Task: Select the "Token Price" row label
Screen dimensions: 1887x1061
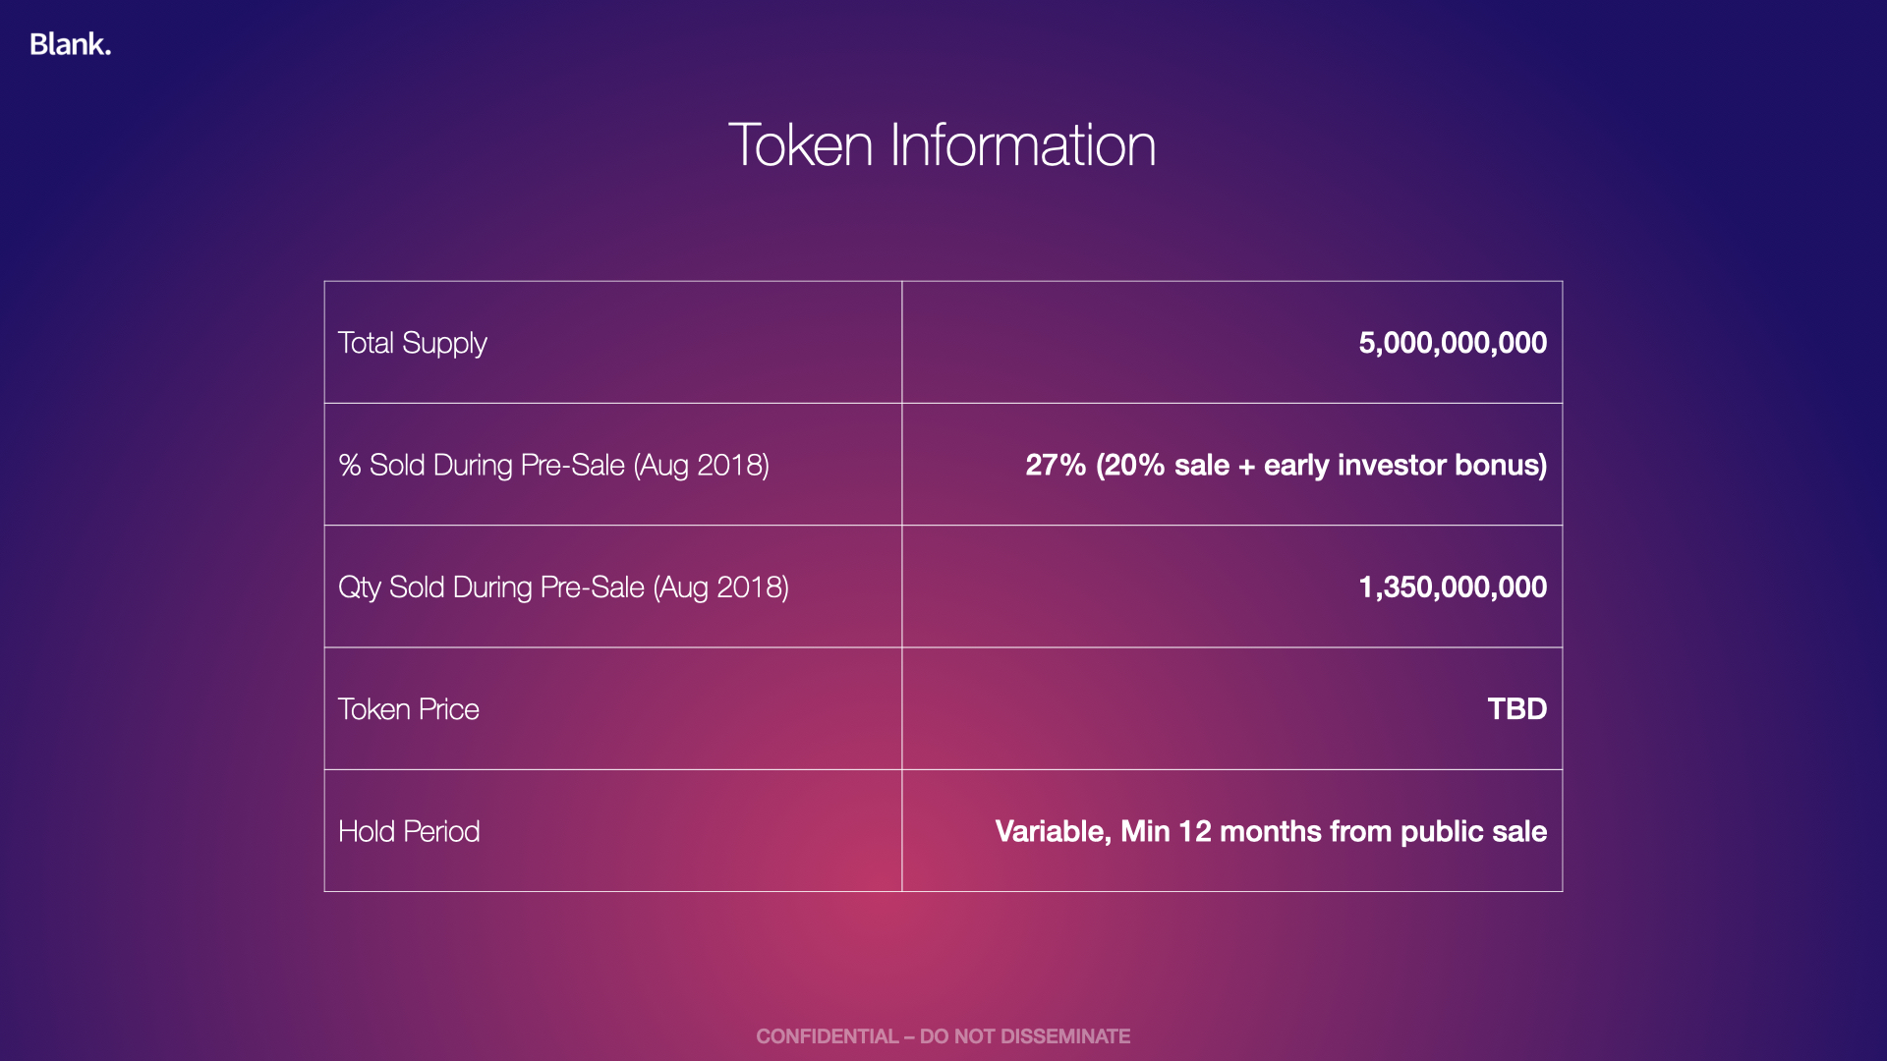Action: coord(408,709)
